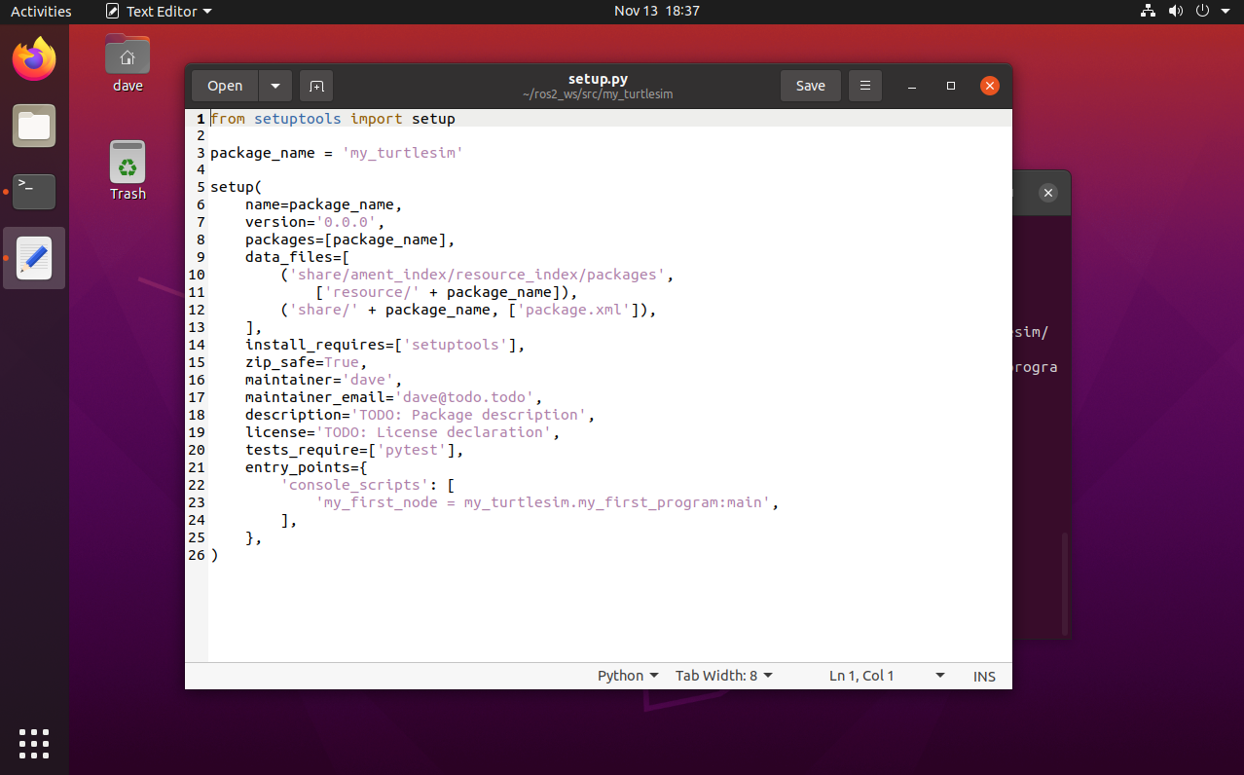Launch Firefox from the dock
The image size is (1244, 775).
tap(34, 59)
